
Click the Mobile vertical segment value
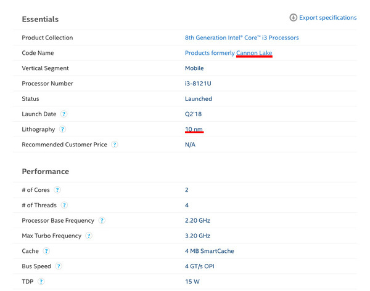tap(194, 68)
